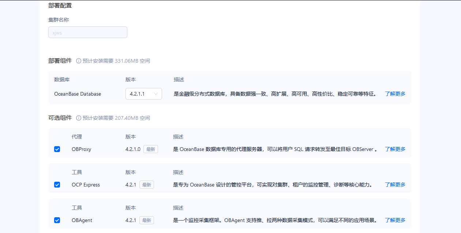Viewport: 461px width, 233px height.
Task: Uncheck the OCP Express component checkbox
Action: 57,185
